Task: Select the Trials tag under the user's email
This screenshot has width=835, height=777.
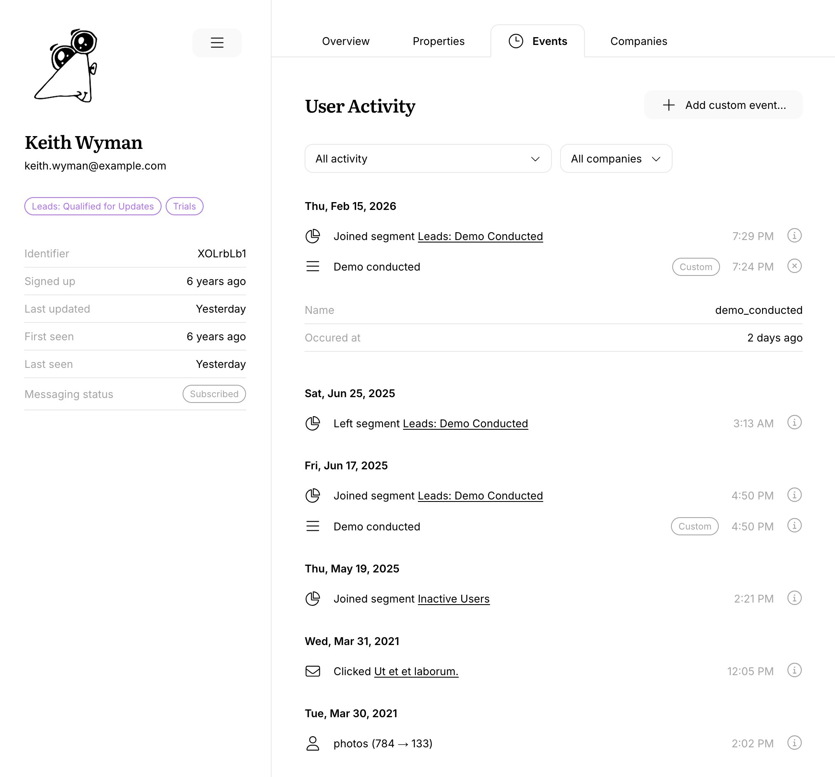Action: 184,206
